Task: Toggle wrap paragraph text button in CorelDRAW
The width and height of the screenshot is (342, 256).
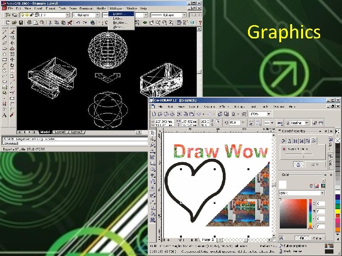Action: [280, 123]
